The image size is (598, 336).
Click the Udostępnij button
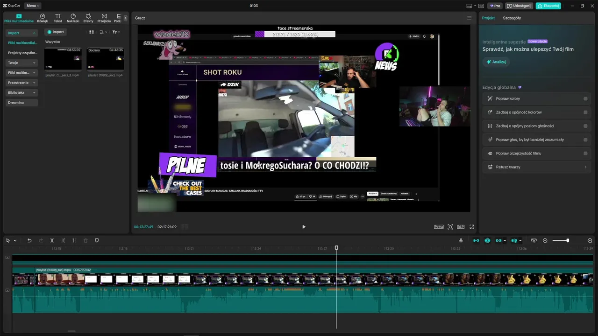520,6
